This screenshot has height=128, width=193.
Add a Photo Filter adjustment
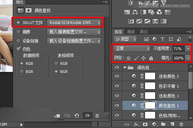click(151, 12)
